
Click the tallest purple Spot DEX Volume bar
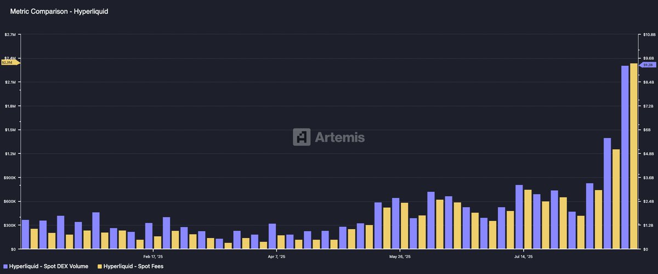(625, 157)
